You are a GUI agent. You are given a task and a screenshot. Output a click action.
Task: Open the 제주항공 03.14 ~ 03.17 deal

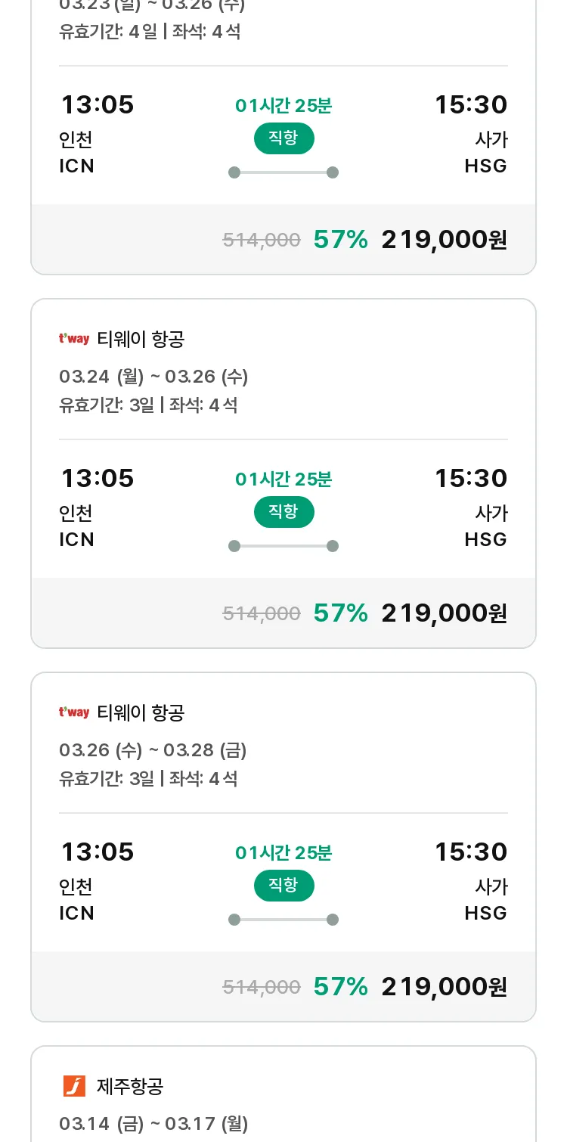click(283, 1094)
